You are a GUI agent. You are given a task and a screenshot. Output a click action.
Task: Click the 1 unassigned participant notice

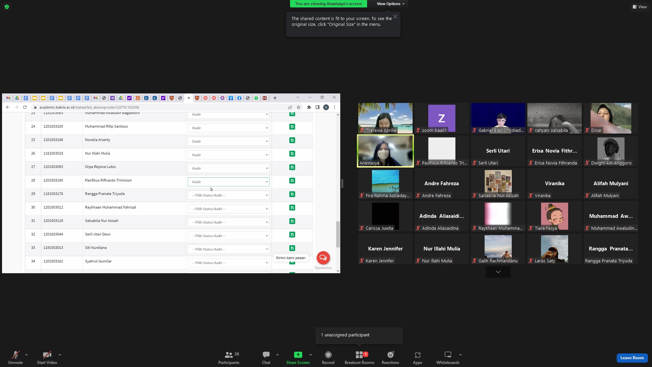359,335
